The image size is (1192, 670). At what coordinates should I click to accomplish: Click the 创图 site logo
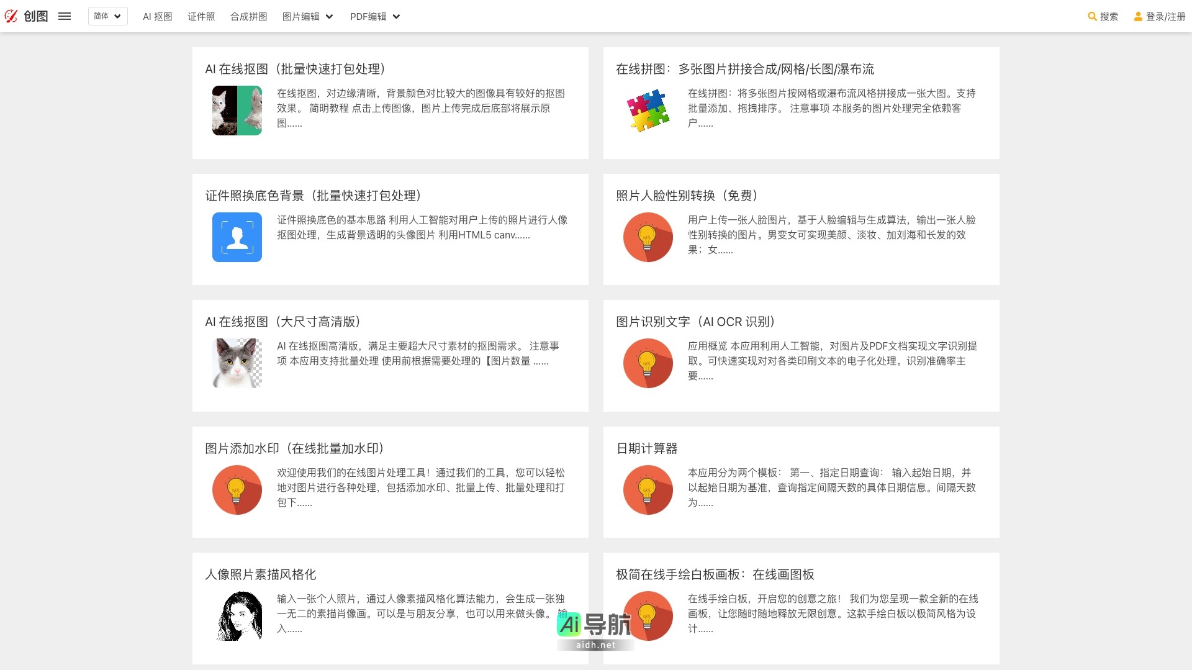point(27,16)
